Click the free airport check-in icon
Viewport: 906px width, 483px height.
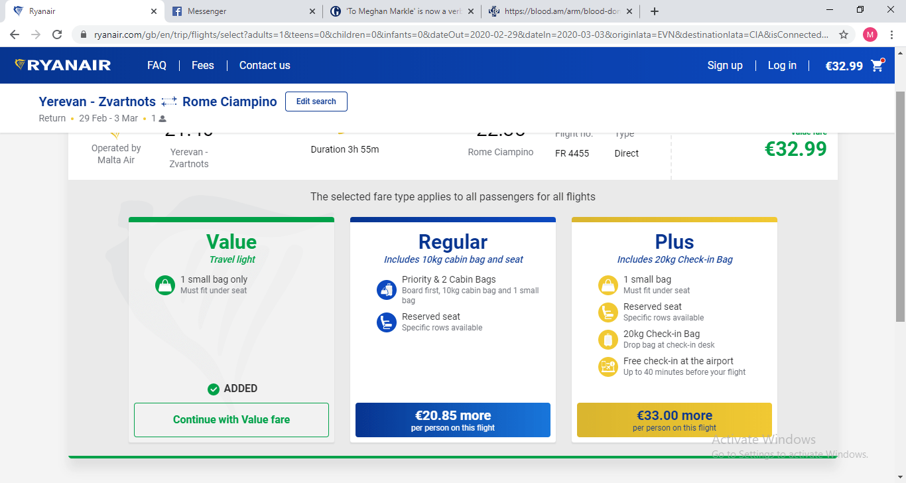pos(608,367)
